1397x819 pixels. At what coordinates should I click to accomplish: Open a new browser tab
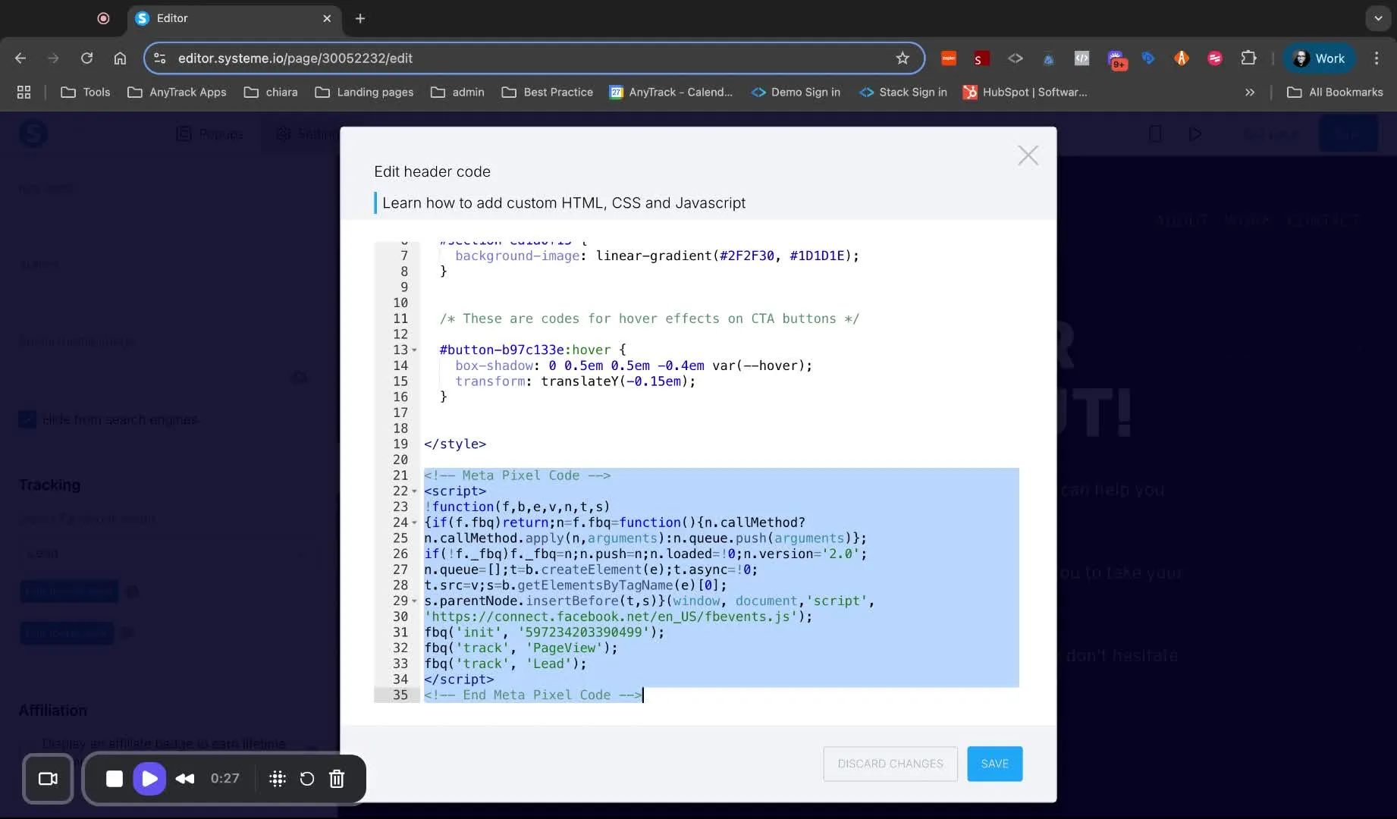coord(360,18)
